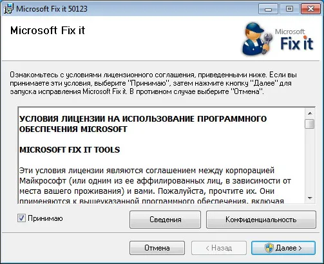This screenshot has width=324, height=264.
Task: Close the Microsoft Fix it 50123 window
Action: point(310,9)
